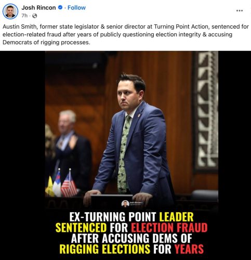Screen dimensions: 251x260
Task: Open the 7h post timestamp
Action: point(24,16)
